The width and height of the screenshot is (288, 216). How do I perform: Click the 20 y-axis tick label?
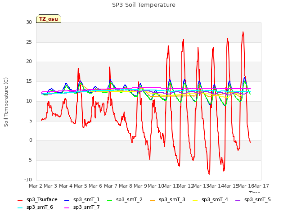click(29, 62)
